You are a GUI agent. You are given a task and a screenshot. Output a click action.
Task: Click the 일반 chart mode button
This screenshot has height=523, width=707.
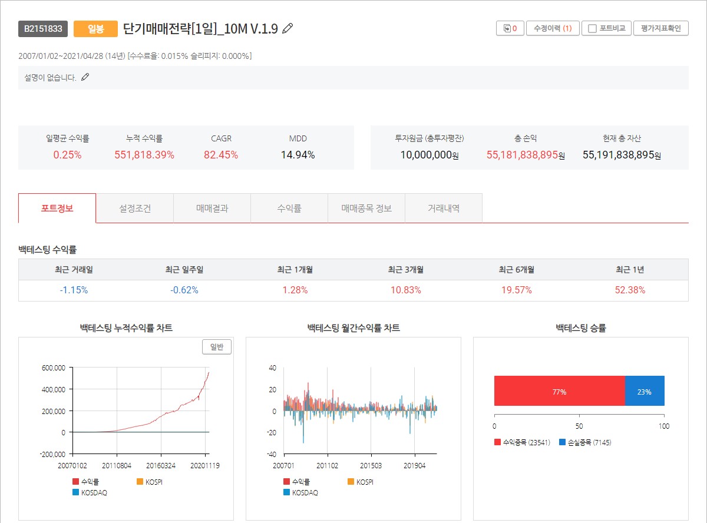point(217,347)
